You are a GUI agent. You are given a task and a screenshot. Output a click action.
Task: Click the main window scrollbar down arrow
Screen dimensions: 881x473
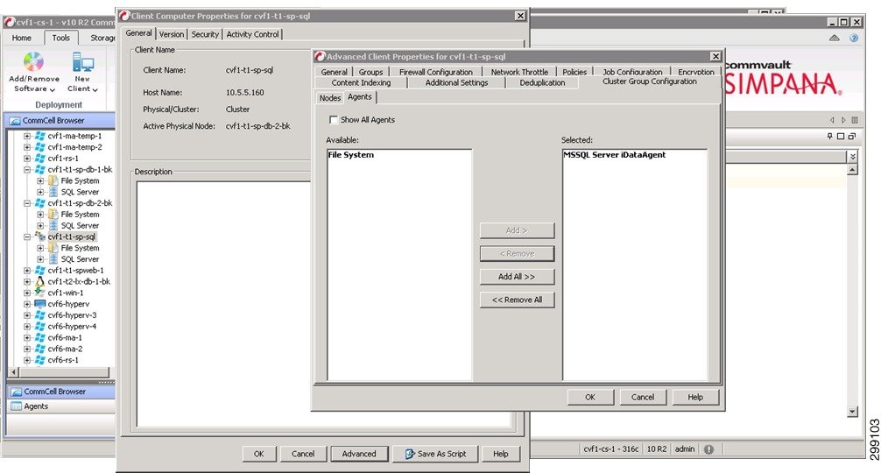pyautogui.click(x=852, y=412)
